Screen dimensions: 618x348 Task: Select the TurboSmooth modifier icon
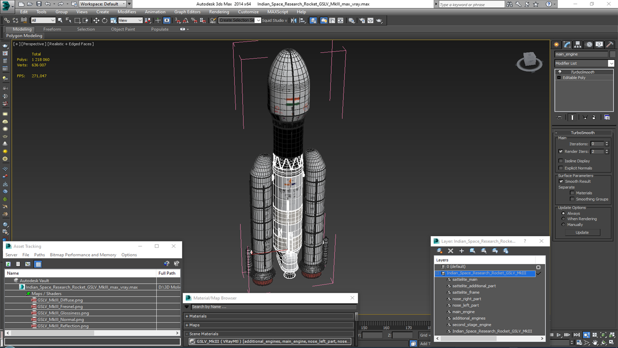coord(560,72)
